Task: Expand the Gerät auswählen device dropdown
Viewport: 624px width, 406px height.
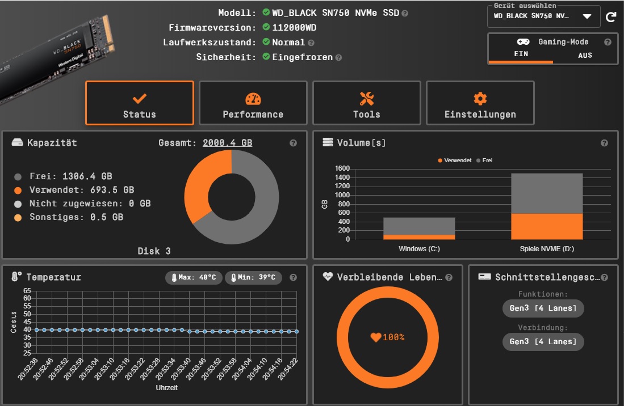Action: tap(543, 16)
